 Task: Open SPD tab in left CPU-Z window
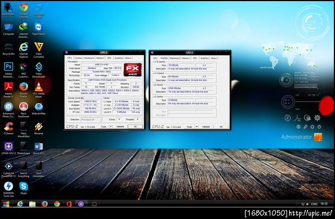click(109, 58)
